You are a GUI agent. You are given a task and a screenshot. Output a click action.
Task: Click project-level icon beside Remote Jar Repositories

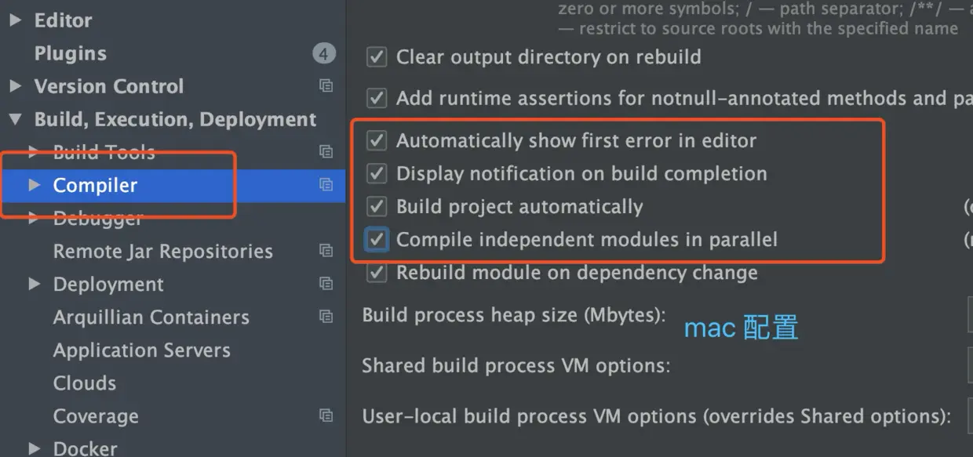tap(326, 251)
